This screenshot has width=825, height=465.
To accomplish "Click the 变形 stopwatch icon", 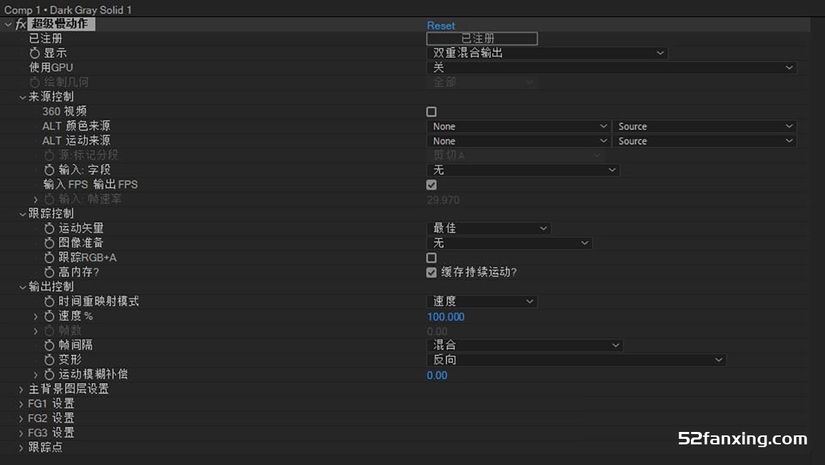I will (49, 360).
